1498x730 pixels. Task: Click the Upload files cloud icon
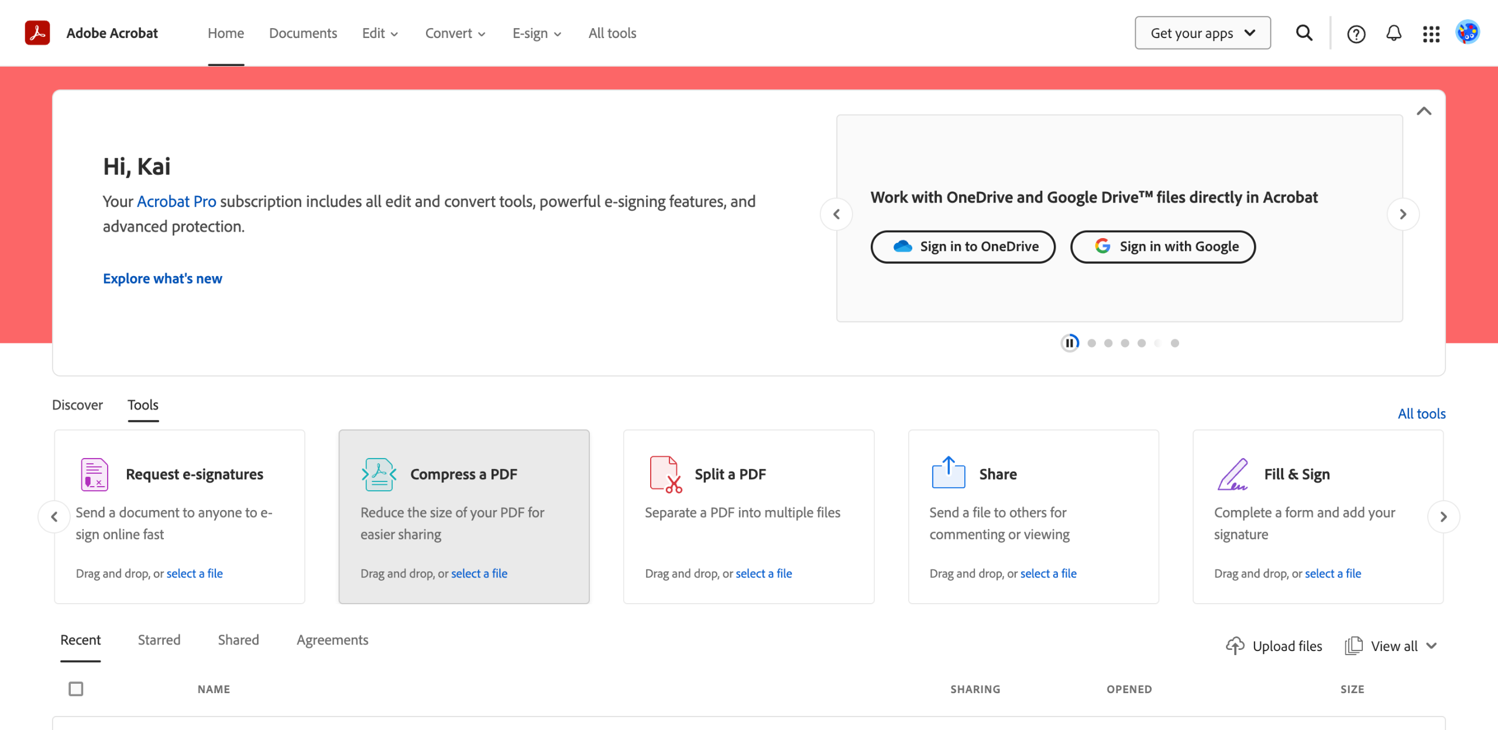pos(1235,646)
